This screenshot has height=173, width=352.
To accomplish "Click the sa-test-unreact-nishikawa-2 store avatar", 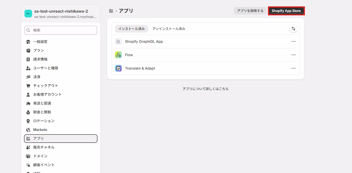I will (28, 13).
